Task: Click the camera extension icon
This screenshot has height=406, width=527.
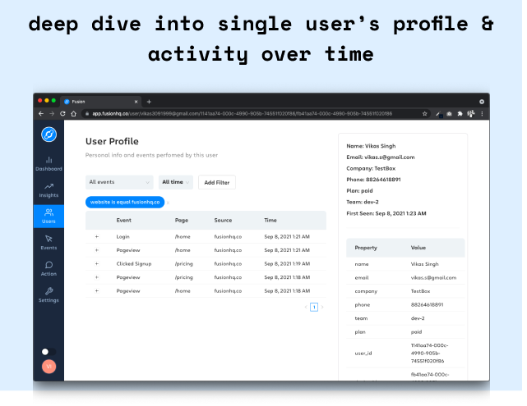Action: [450, 114]
